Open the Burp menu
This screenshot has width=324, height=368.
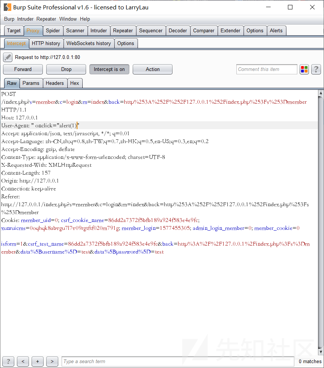click(9, 19)
